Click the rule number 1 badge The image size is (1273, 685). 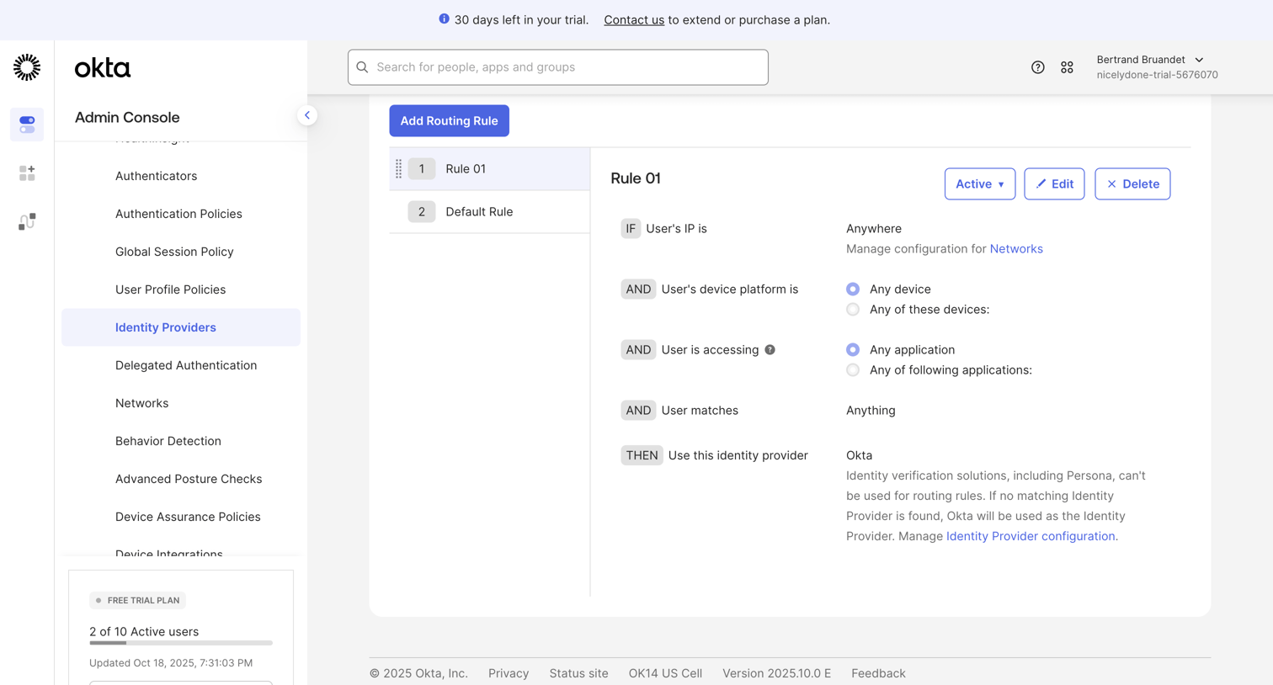[x=422, y=169]
